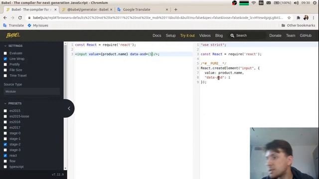This screenshot has height=179, width=319.
Task: Open Blog in the Babel navbar
Action: tap(219, 35)
